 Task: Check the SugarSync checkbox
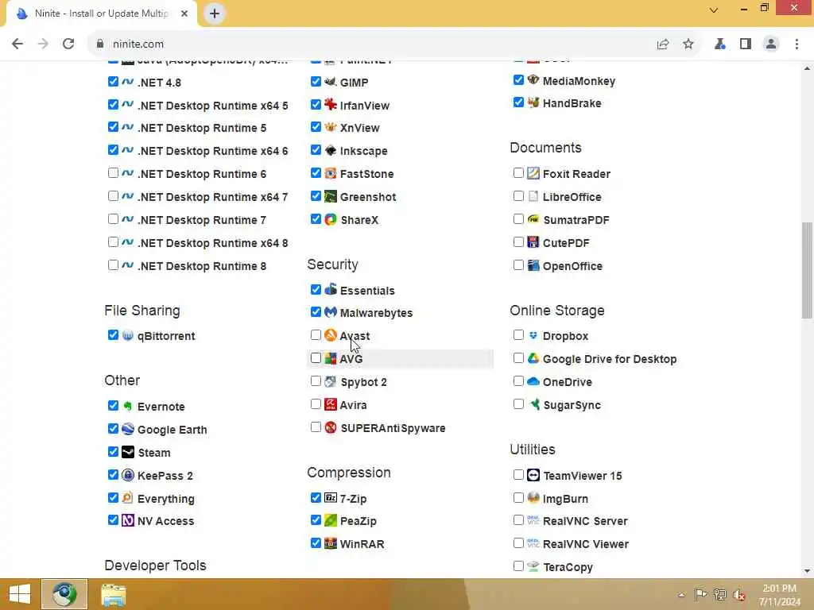518,404
